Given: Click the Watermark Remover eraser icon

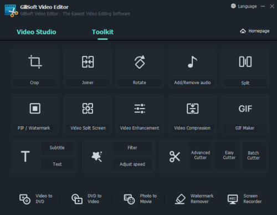Looking at the screenshot, I should pyautogui.click(x=180, y=199).
